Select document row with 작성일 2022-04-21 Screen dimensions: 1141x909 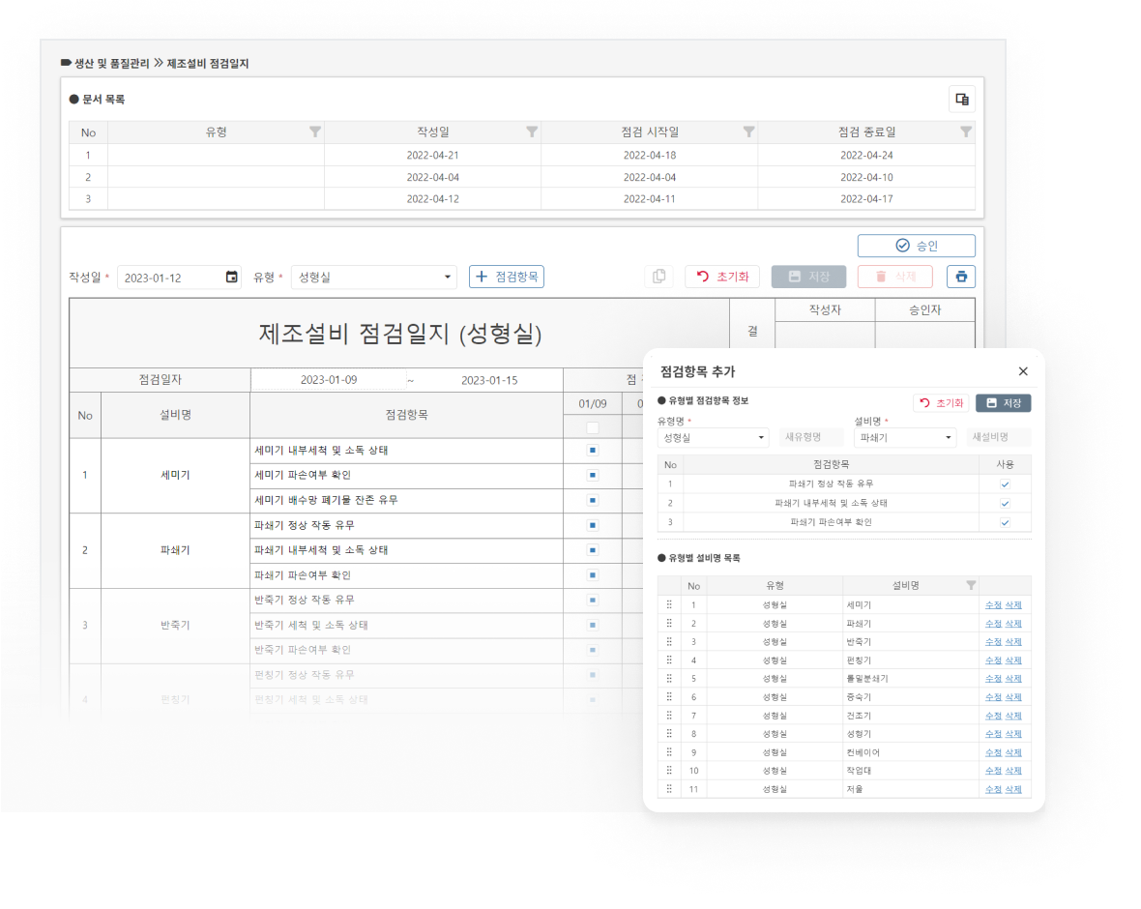coord(522,155)
